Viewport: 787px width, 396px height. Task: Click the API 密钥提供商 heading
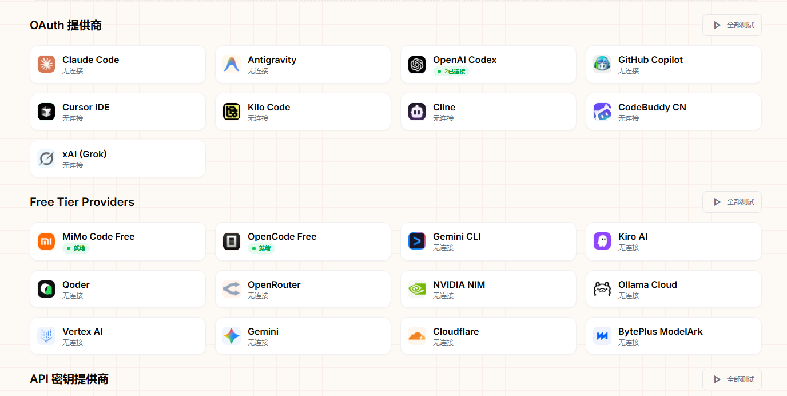pyautogui.click(x=69, y=379)
